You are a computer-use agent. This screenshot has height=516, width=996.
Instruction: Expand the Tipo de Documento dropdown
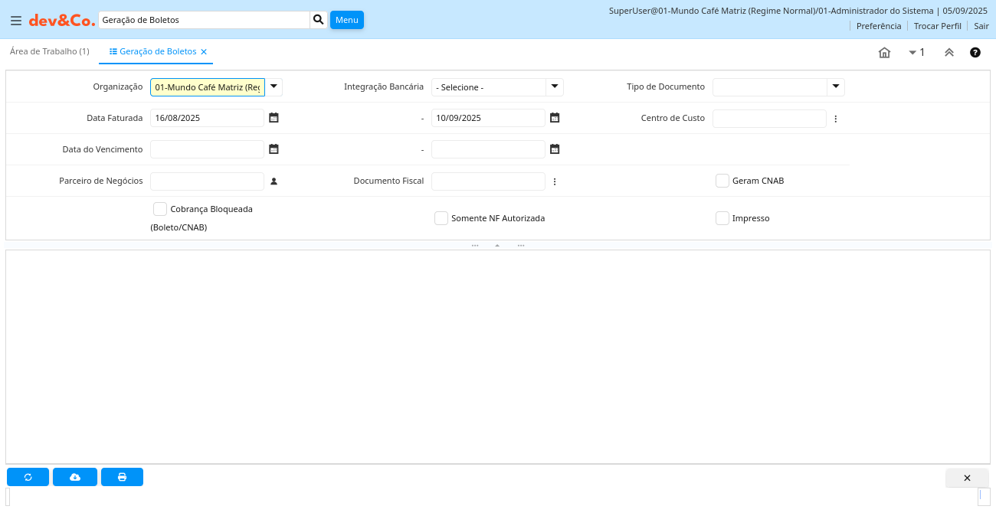pos(836,87)
